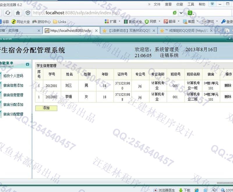Switch to 双鱼林的QQ tab
This screenshot has height=192, width=233.
pos(129,31)
